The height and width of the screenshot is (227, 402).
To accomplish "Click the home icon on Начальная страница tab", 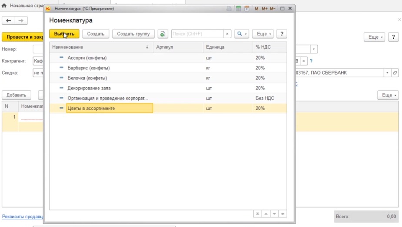I will pyautogui.click(x=4, y=6).
